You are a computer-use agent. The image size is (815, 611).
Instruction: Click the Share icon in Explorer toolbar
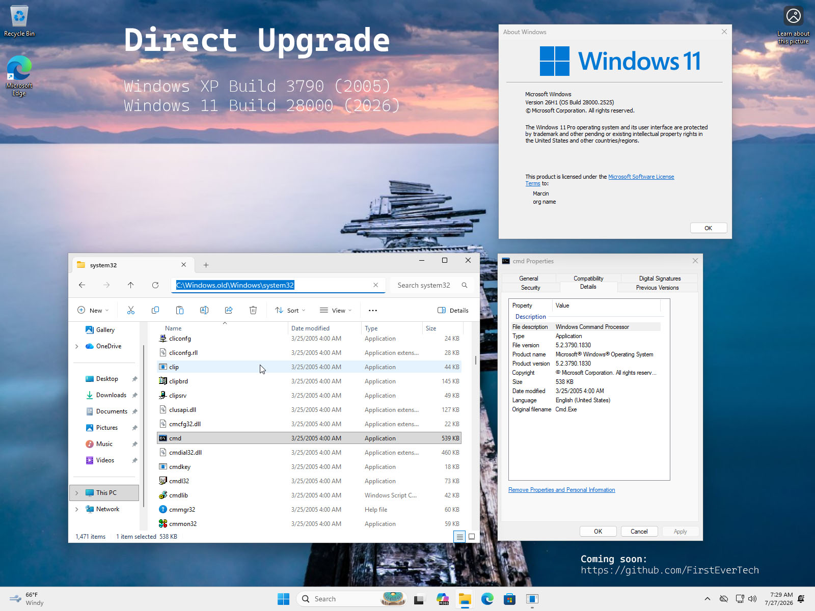[x=229, y=310]
